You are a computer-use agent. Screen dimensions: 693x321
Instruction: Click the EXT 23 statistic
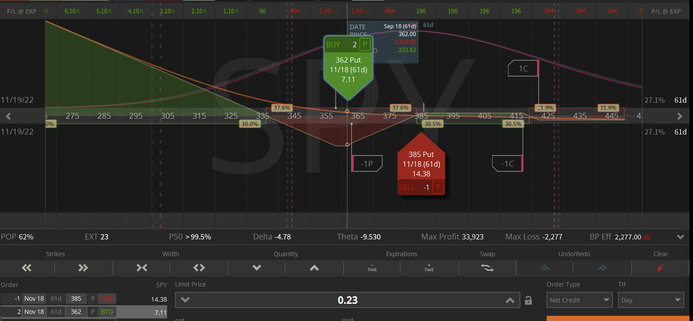click(x=96, y=237)
